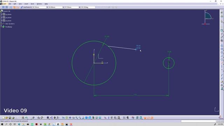This screenshot has height=126, width=224.
Task: Open the Task View taskbar icon
Action: pyautogui.click(x=15, y=124)
